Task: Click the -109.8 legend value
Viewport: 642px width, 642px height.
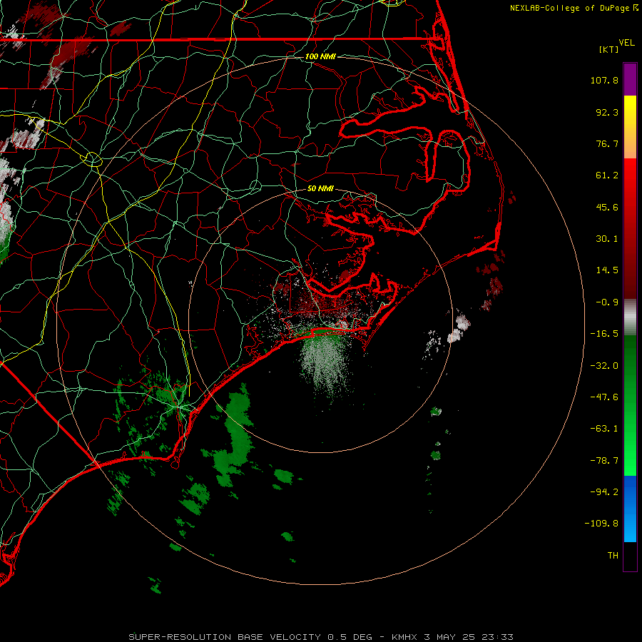Action: click(601, 524)
